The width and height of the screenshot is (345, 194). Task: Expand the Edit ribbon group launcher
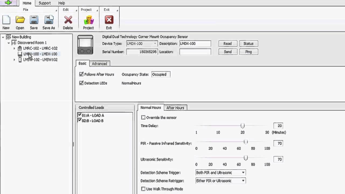pyautogui.click(x=77, y=10)
